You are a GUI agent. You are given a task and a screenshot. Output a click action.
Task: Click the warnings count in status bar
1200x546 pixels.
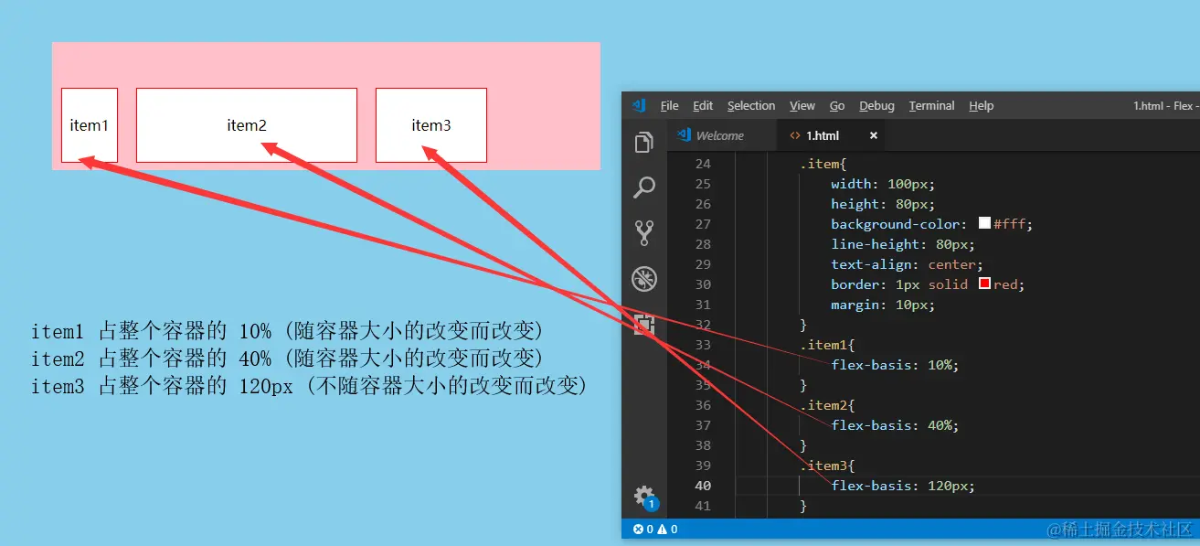[x=667, y=529]
